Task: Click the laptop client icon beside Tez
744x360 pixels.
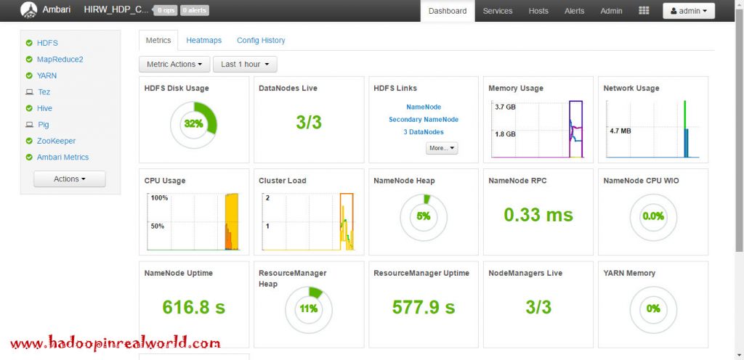Action: click(29, 92)
